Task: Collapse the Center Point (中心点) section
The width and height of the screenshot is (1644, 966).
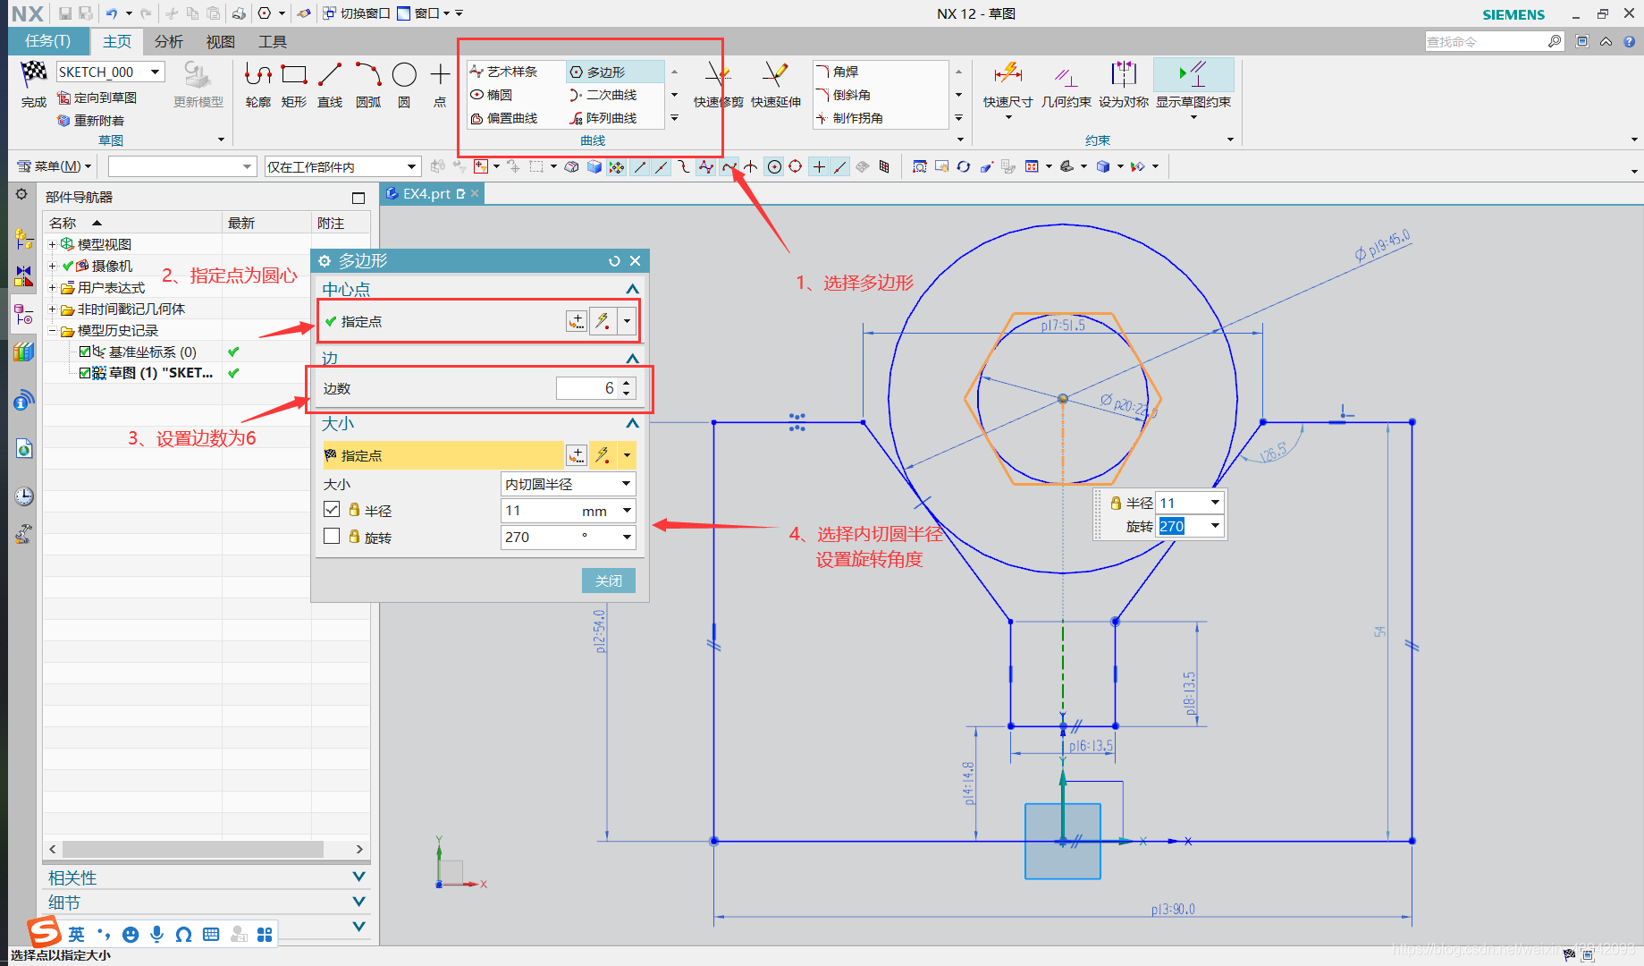Action: click(632, 289)
